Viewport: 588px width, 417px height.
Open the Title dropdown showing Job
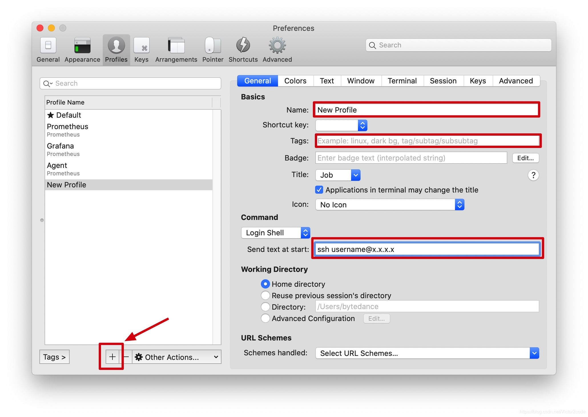click(x=338, y=175)
